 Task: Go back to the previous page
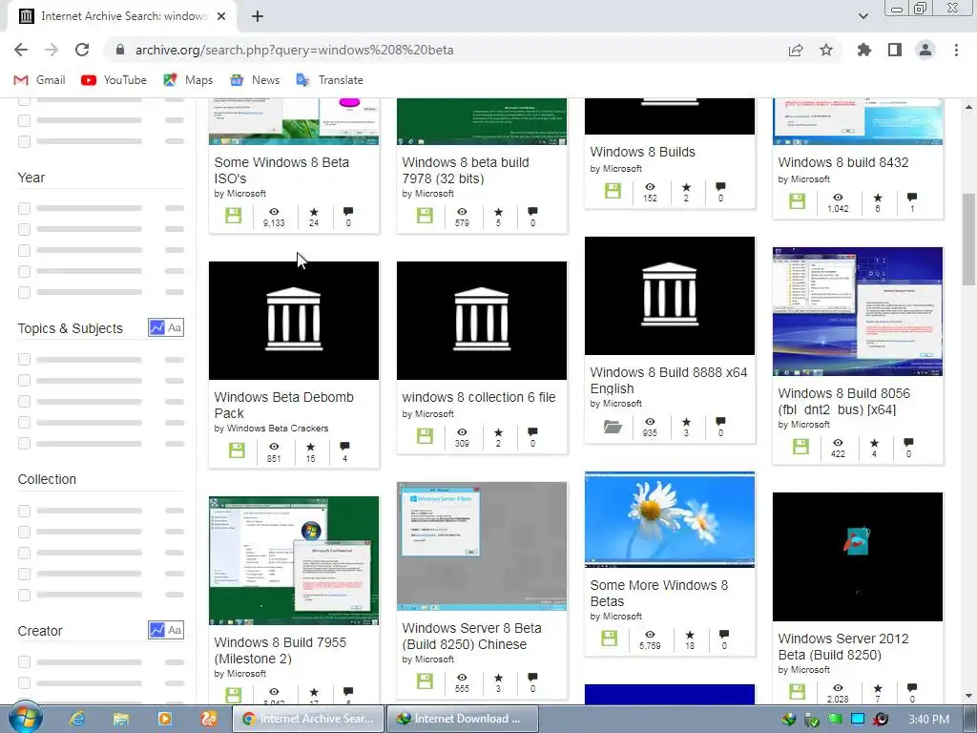click(x=21, y=50)
